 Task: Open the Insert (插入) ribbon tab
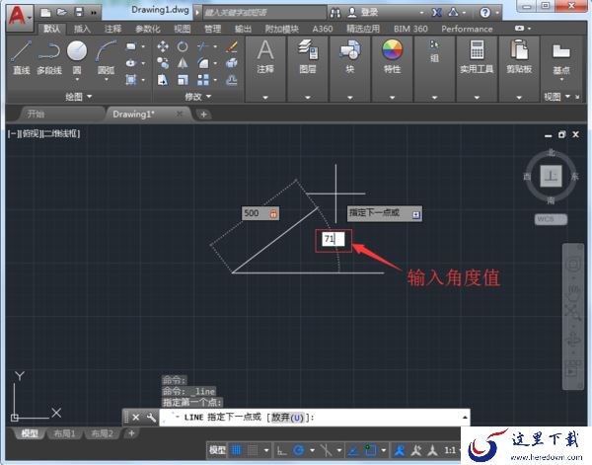pyautogui.click(x=82, y=29)
